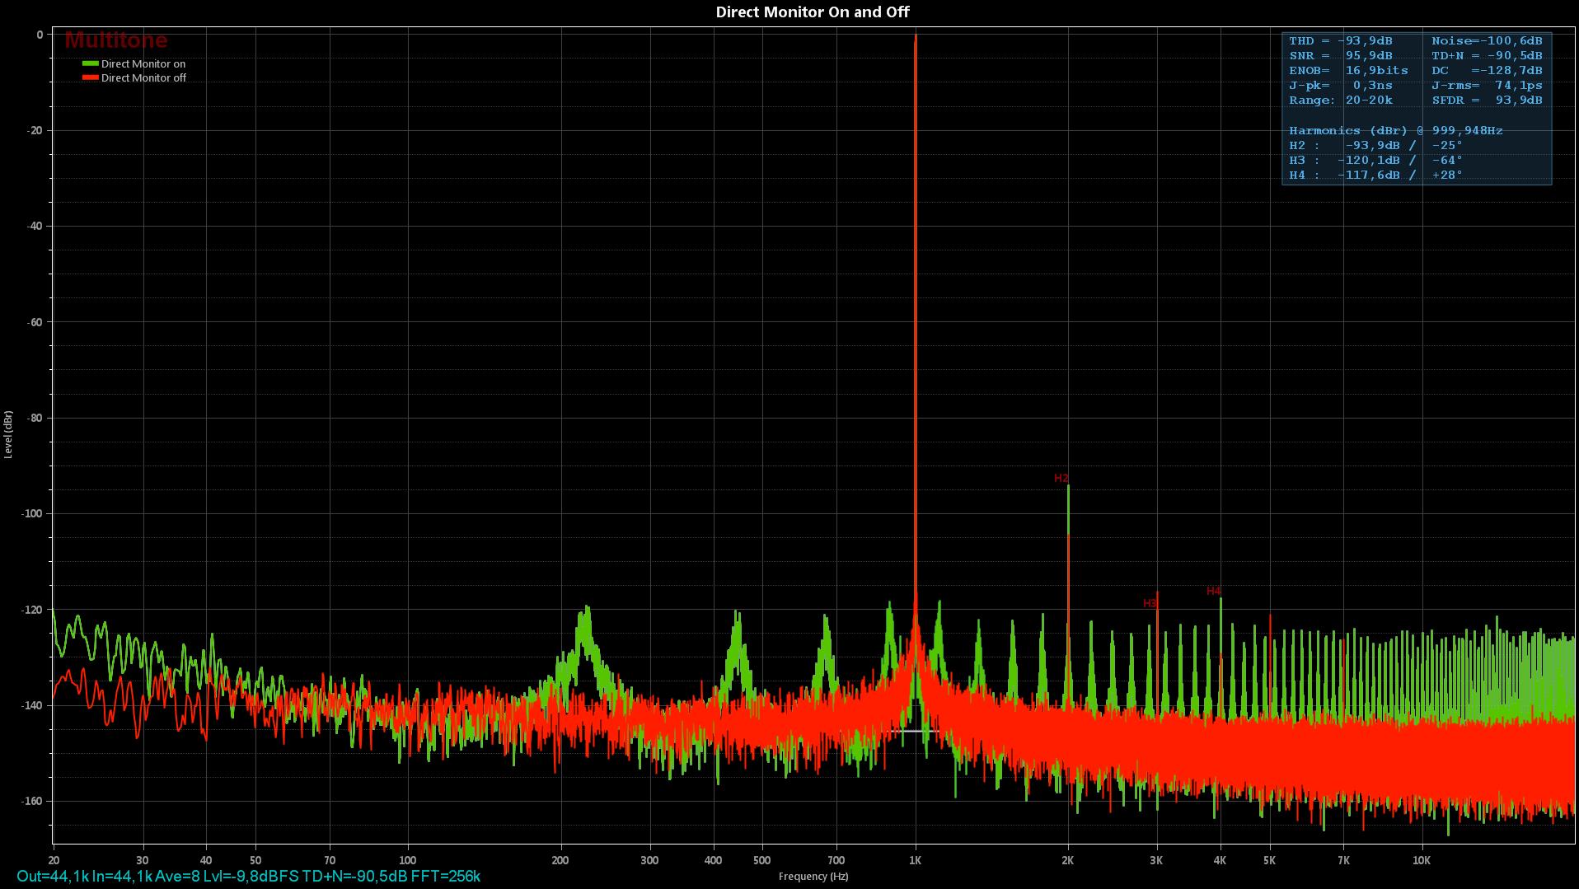
Task: Select the 'Direct Monitor off' legend label
Action: pyautogui.click(x=143, y=77)
